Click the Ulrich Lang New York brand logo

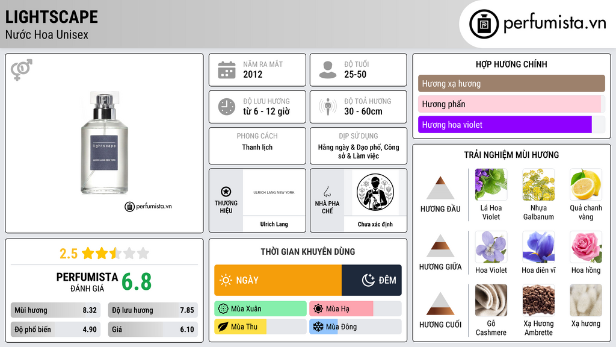point(274,192)
